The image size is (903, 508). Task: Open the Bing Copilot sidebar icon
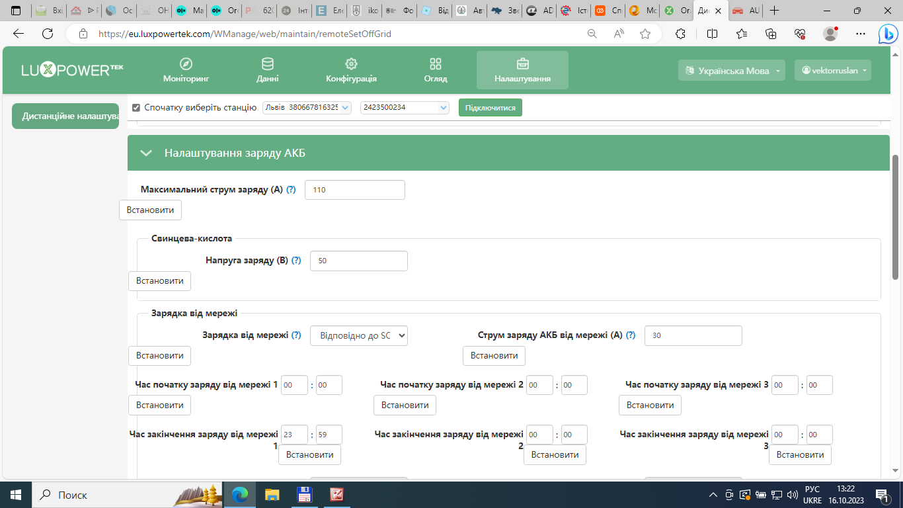[x=887, y=34]
